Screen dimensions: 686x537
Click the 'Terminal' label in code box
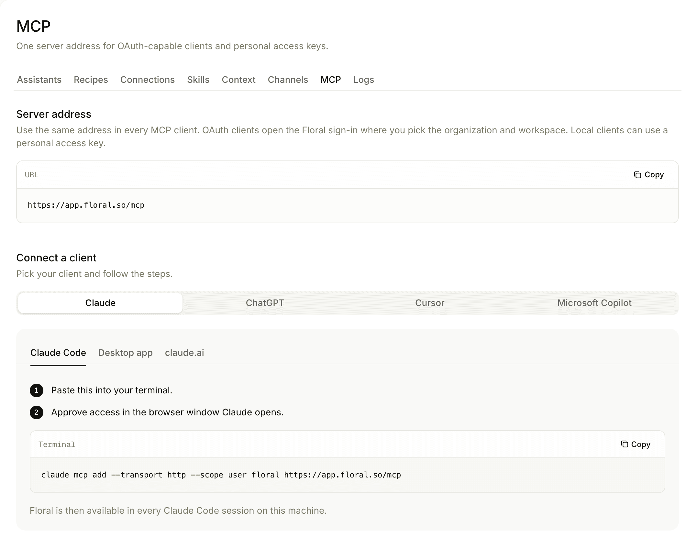[57, 444]
